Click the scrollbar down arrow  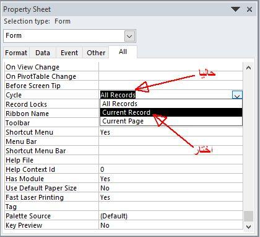[249, 226]
